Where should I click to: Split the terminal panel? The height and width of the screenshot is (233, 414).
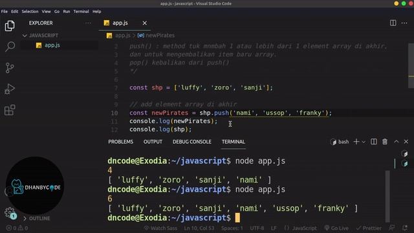[x=374, y=142]
